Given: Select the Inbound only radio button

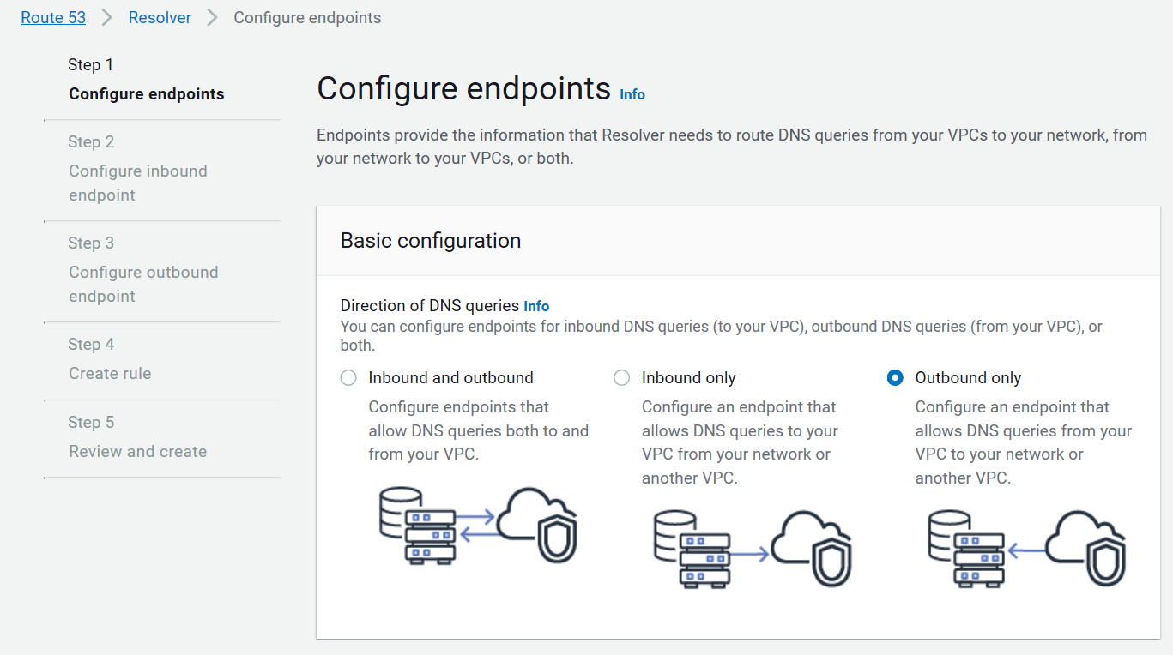Looking at the screenshot, I should pos(622,378).
